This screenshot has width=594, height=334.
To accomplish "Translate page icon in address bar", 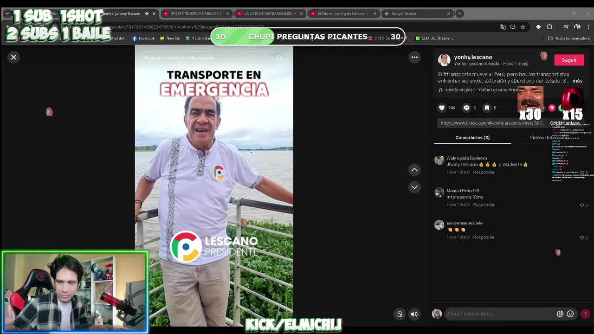I will [503, 27].
